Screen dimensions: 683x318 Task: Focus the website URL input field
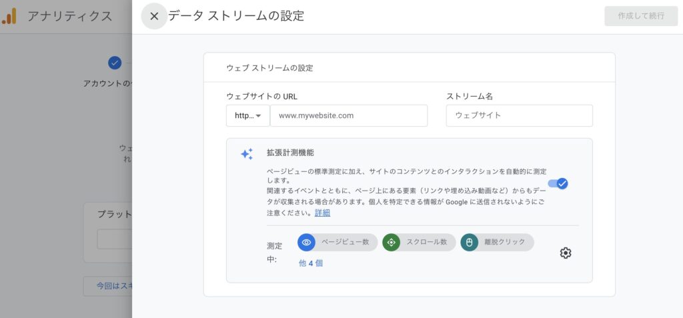tap(348, 115)
